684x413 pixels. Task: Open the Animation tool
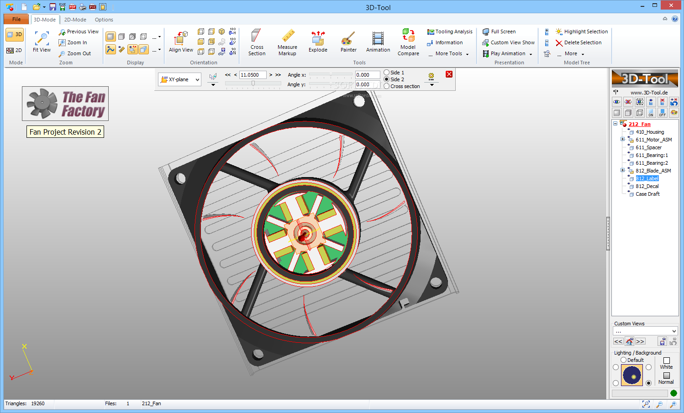tap(378, 42)
